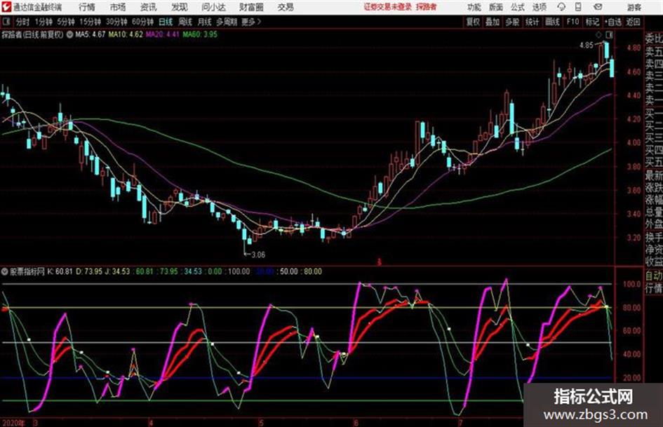Image resolution: width=663 pixels, height=427 pixels.
Task: Switch to the 1分钟 period tab
Action: [43, 22]
